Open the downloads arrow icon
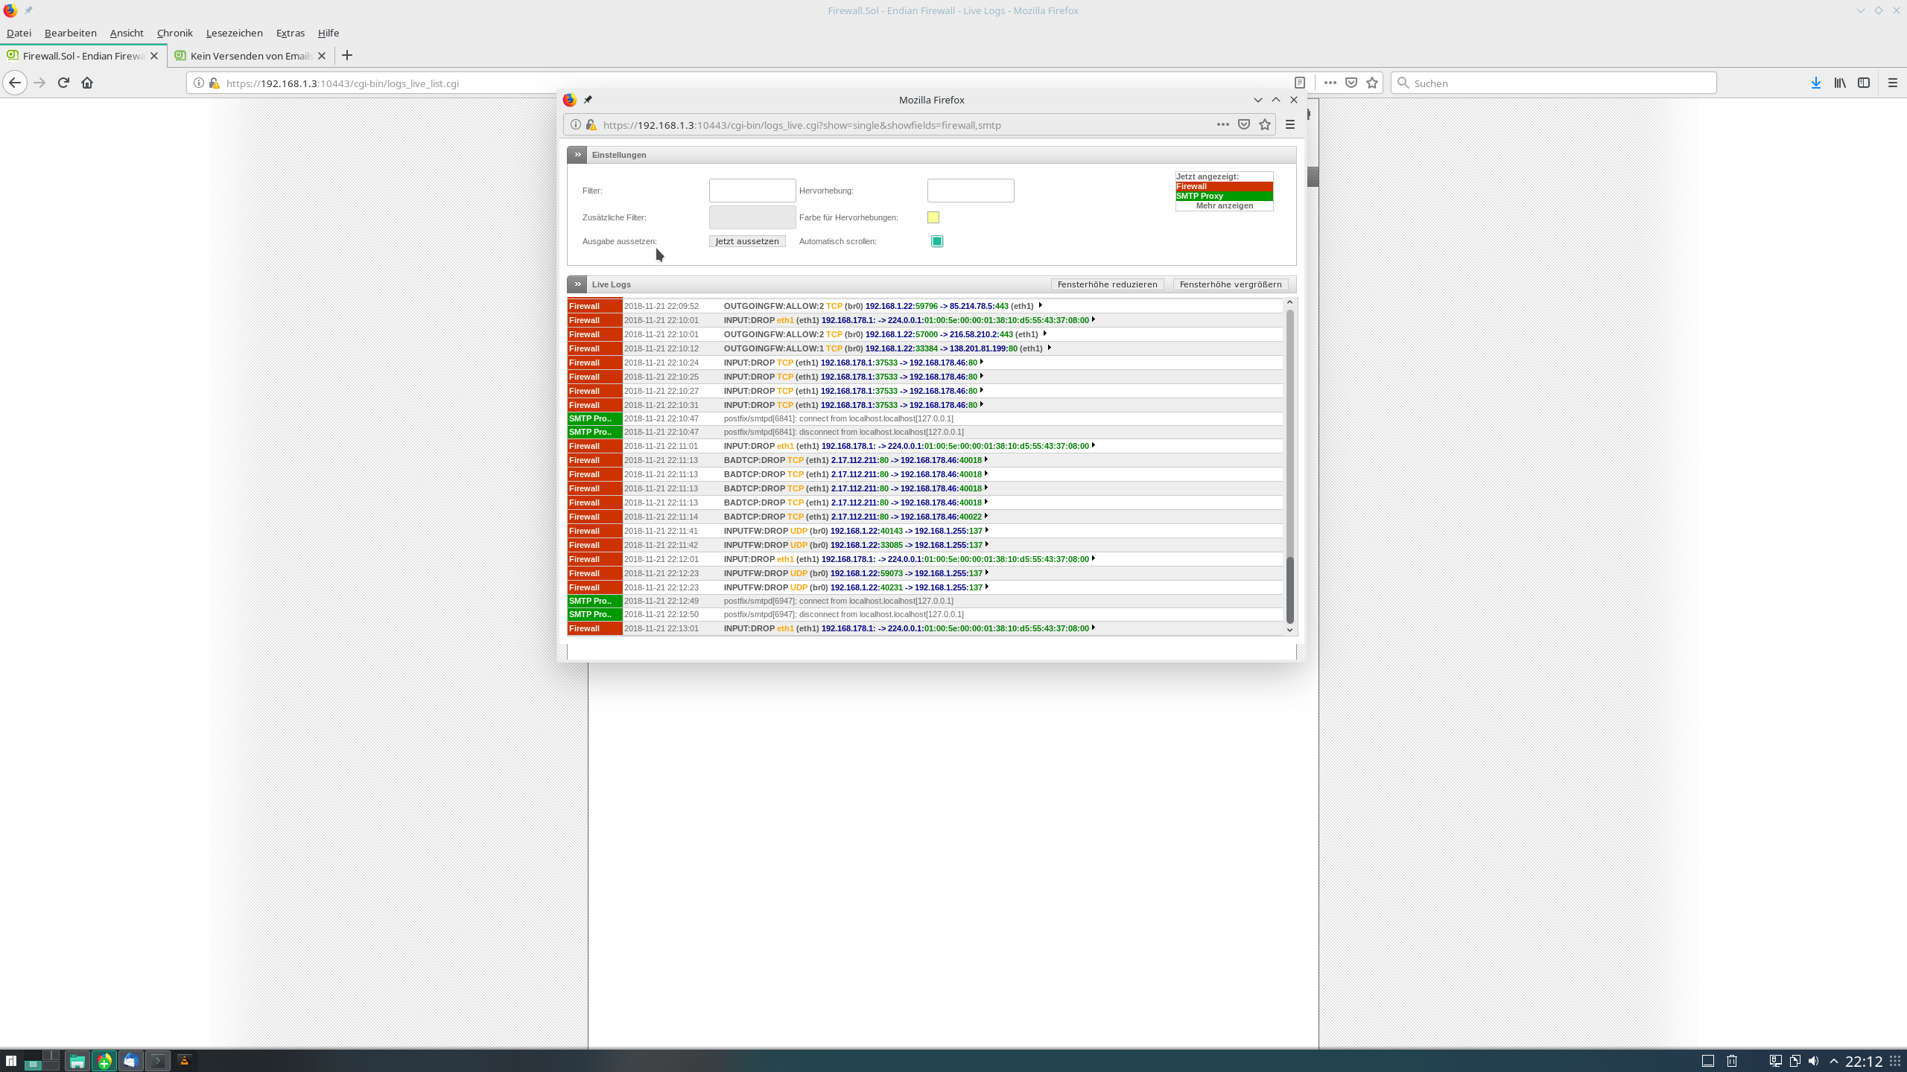Screen dimensions: 1907x1072 point(1815,83)
